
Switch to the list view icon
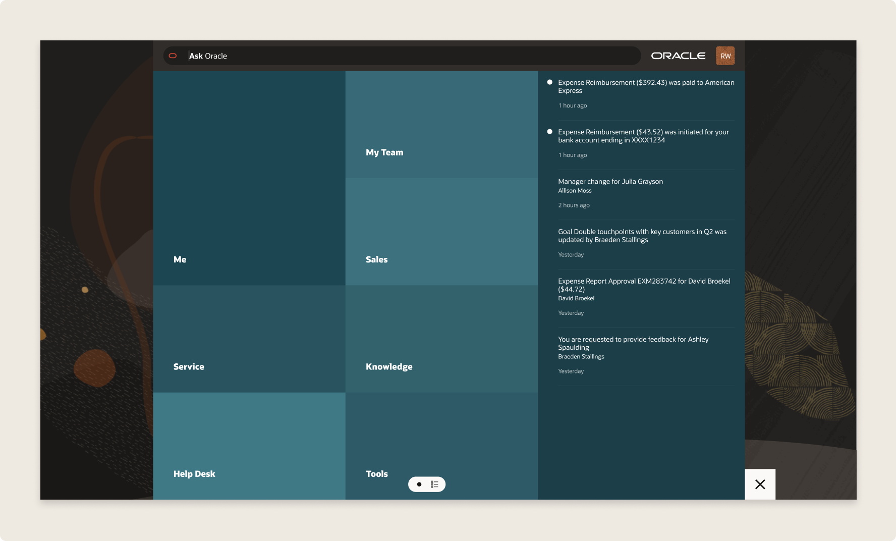434,484
